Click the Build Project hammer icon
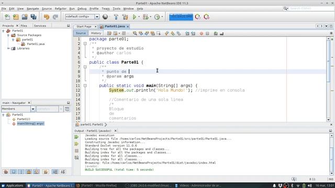 (116, 17)
